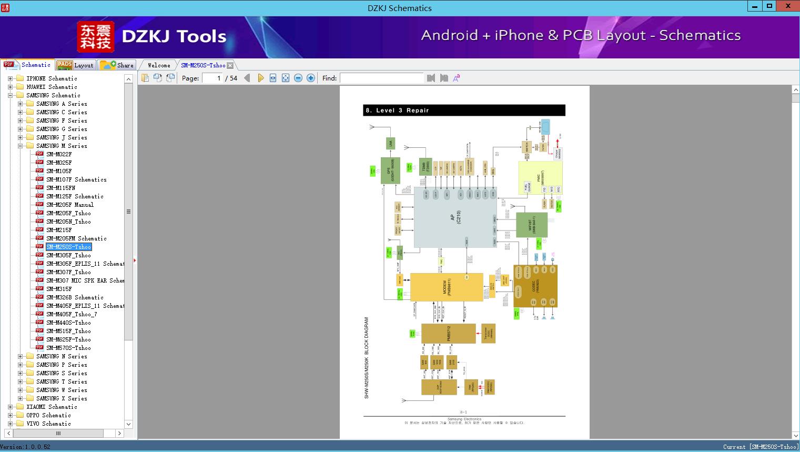Expand the HUAWEI Schematic tree node
This screenshot has width=800, height=452.
pos(10,87)
